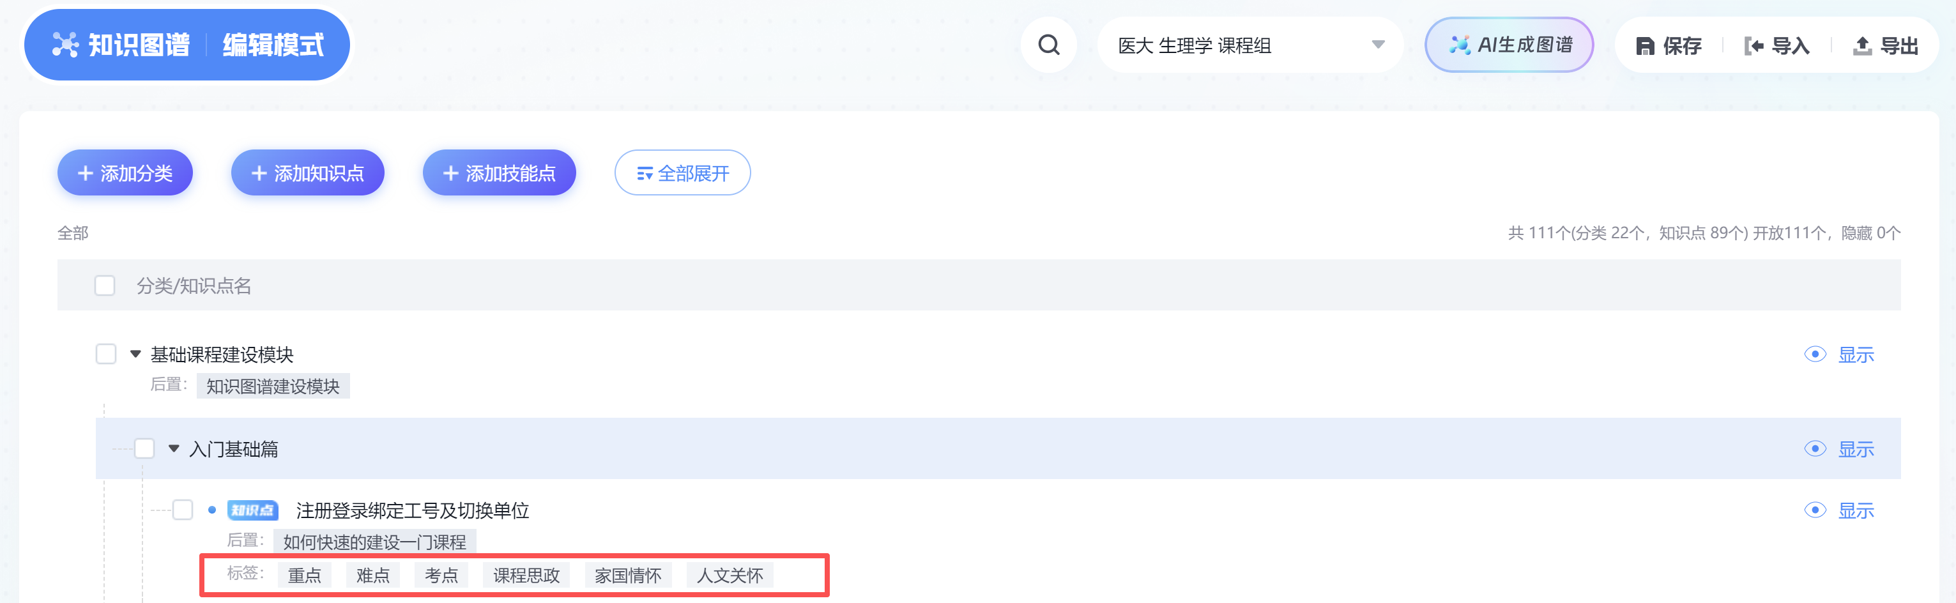Click the 知识图谱 network logo icon

click(65, 44)
